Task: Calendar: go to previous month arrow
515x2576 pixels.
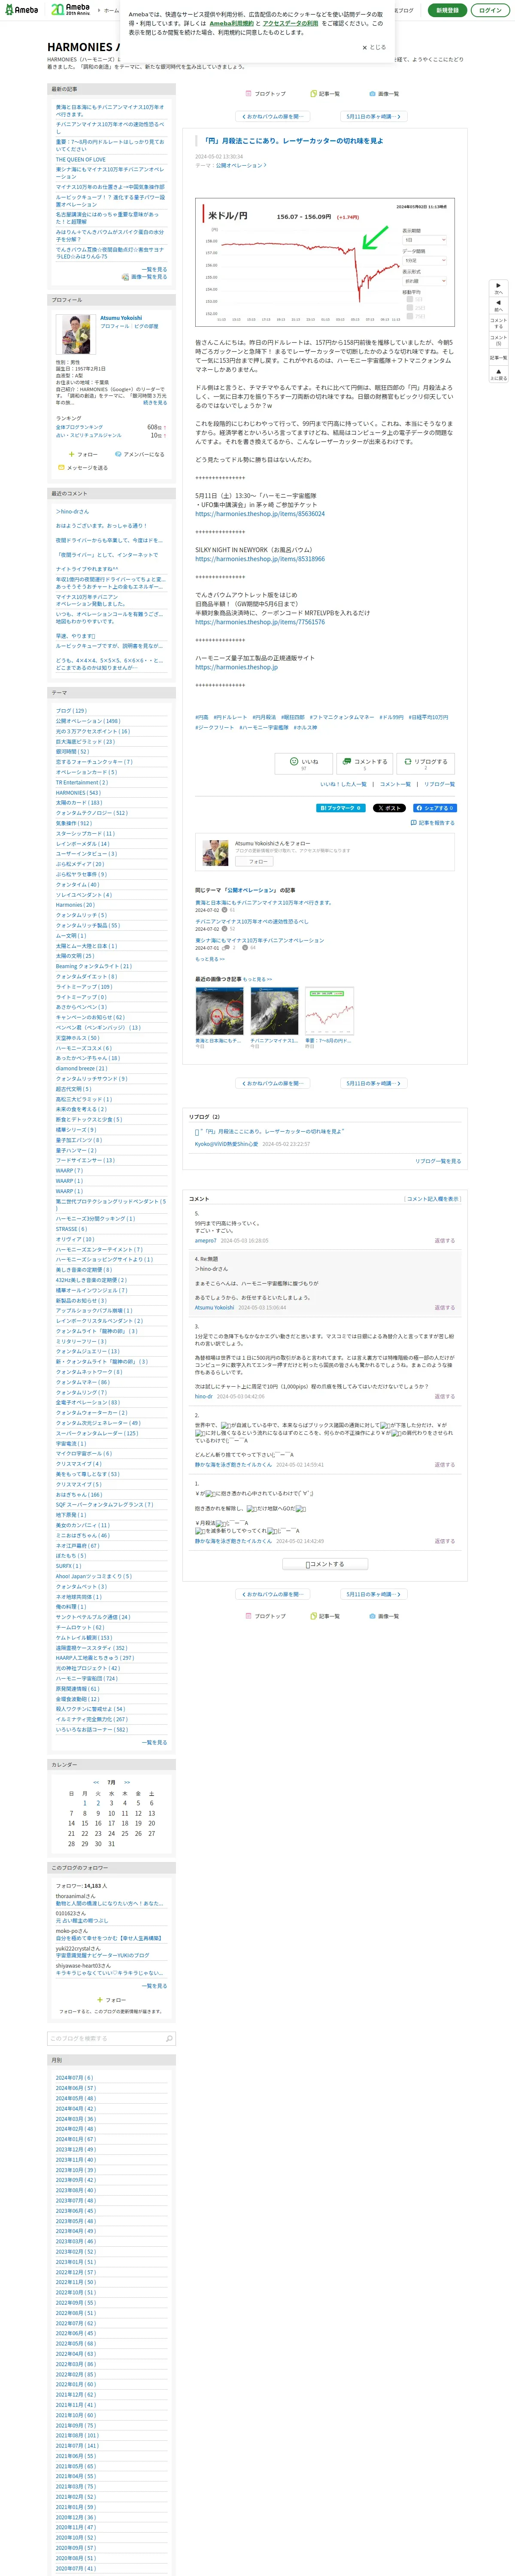Action: pyautogui.click(x=96, y=1782)
